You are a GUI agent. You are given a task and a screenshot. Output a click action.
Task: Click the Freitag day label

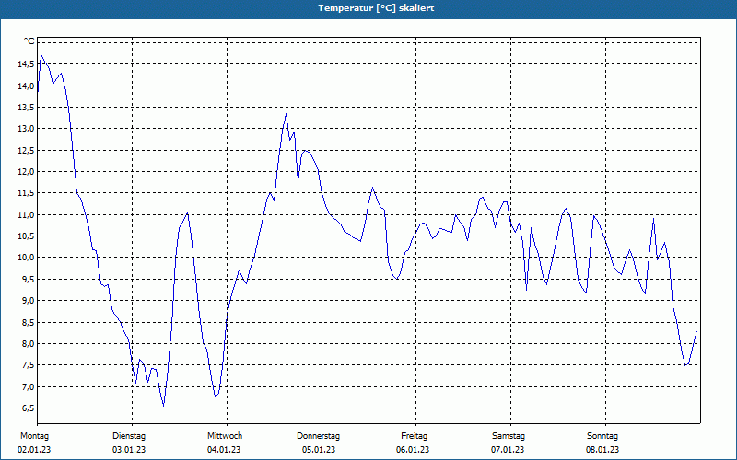[414, 436]
